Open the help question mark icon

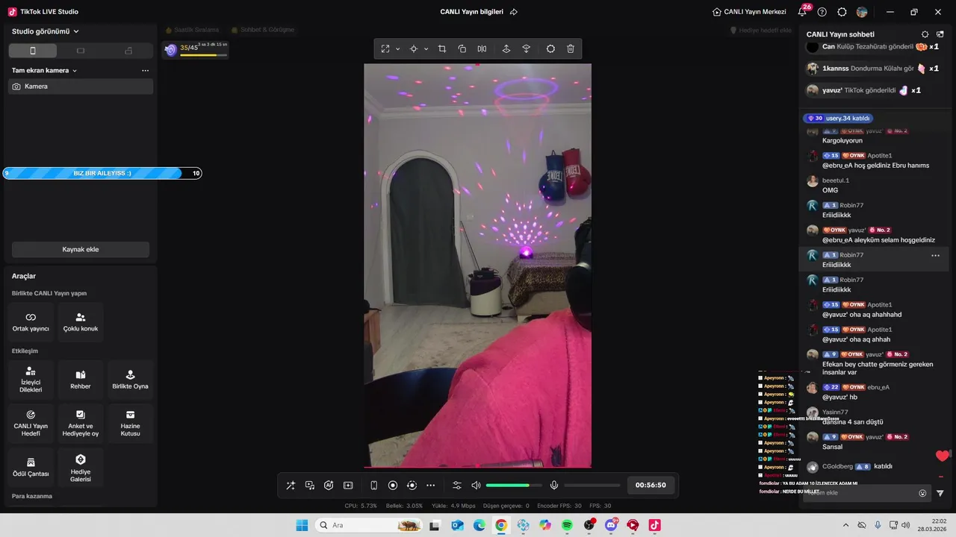coord(822,12)
